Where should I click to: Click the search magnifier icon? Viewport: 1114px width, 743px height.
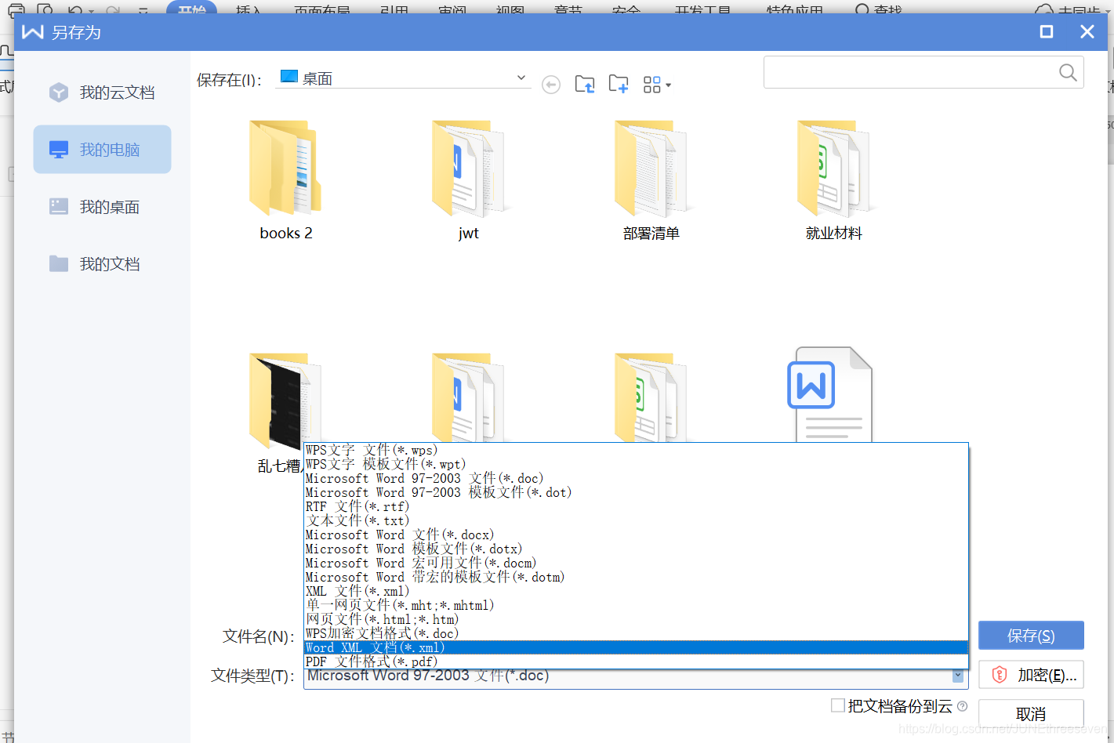point(1068,72)
